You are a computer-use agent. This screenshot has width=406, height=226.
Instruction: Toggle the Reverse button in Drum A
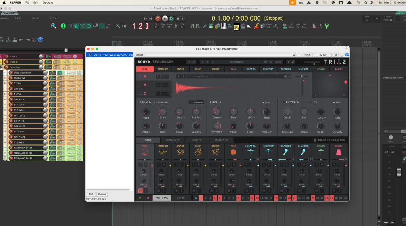point(197,102)
